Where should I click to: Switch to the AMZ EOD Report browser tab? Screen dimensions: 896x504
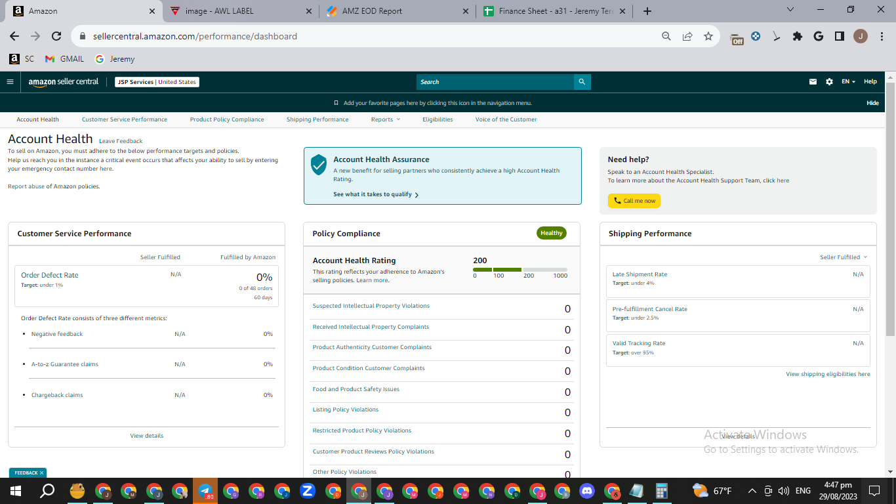click(396, 11)
